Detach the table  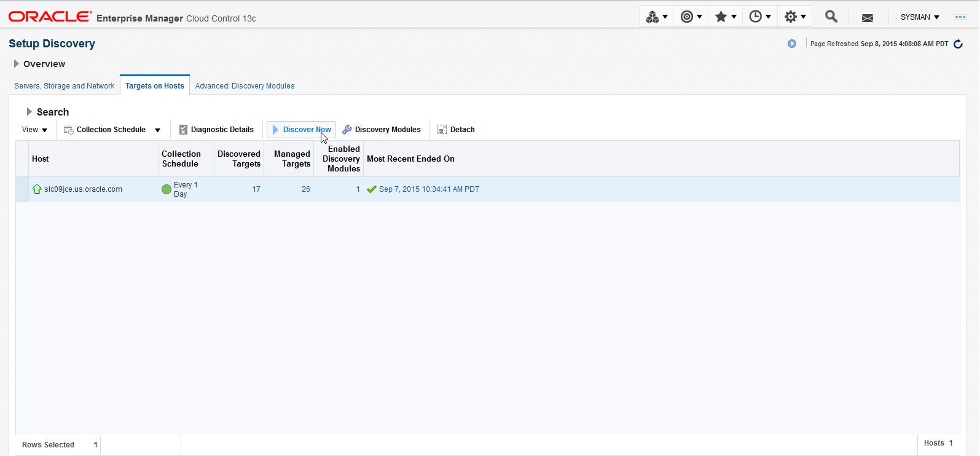(x=456, y=130)
